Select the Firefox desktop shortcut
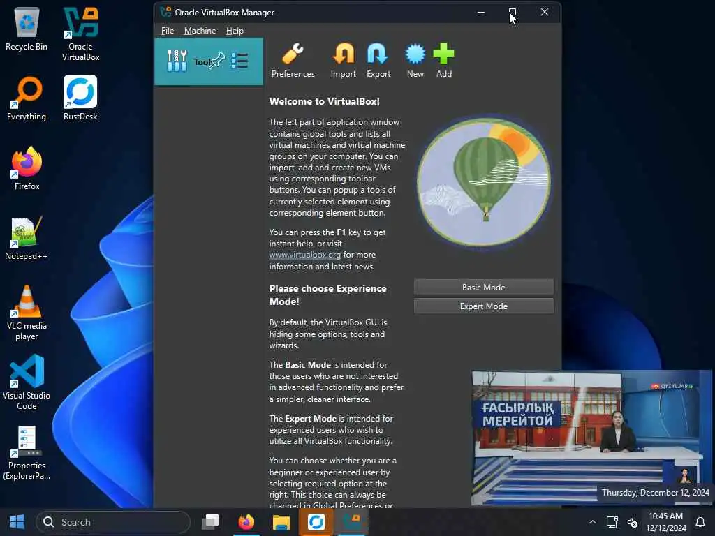This screenshot has width=715, height=536. 27,168
